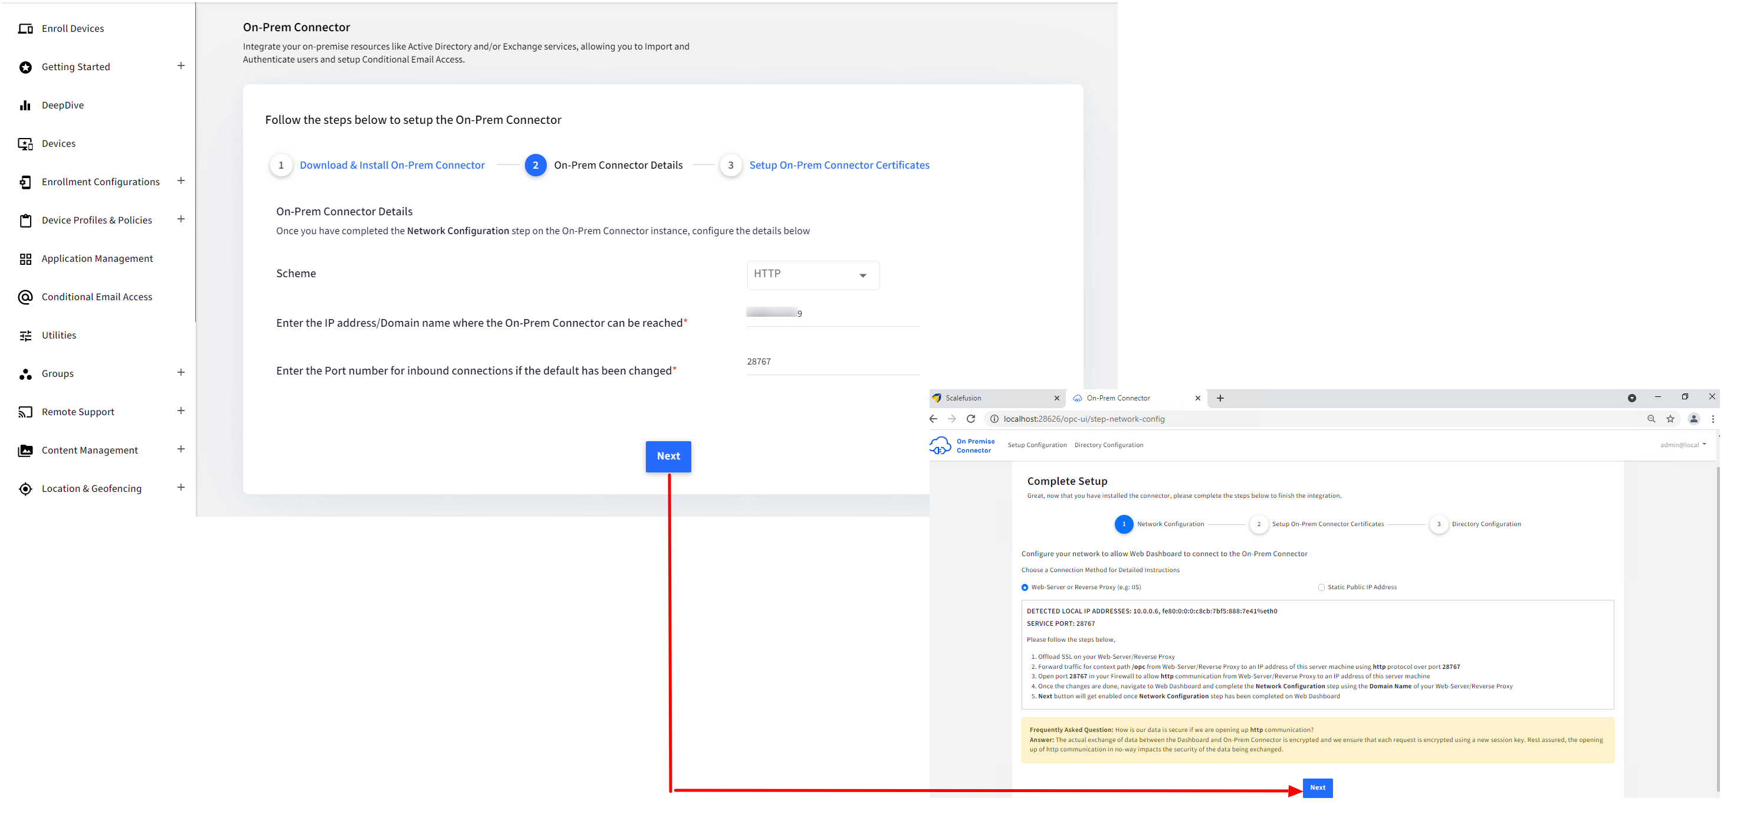The height and width of the screenshot is (821, 1740).
Task: Expand the Groups submenu
Action: 181,373
